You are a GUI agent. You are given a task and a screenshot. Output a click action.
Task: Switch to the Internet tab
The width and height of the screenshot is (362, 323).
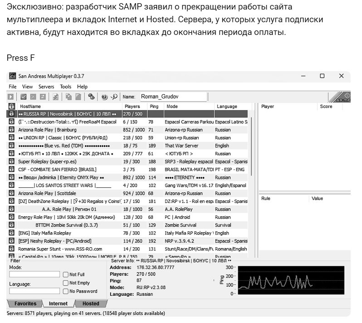tap(58, 303)
